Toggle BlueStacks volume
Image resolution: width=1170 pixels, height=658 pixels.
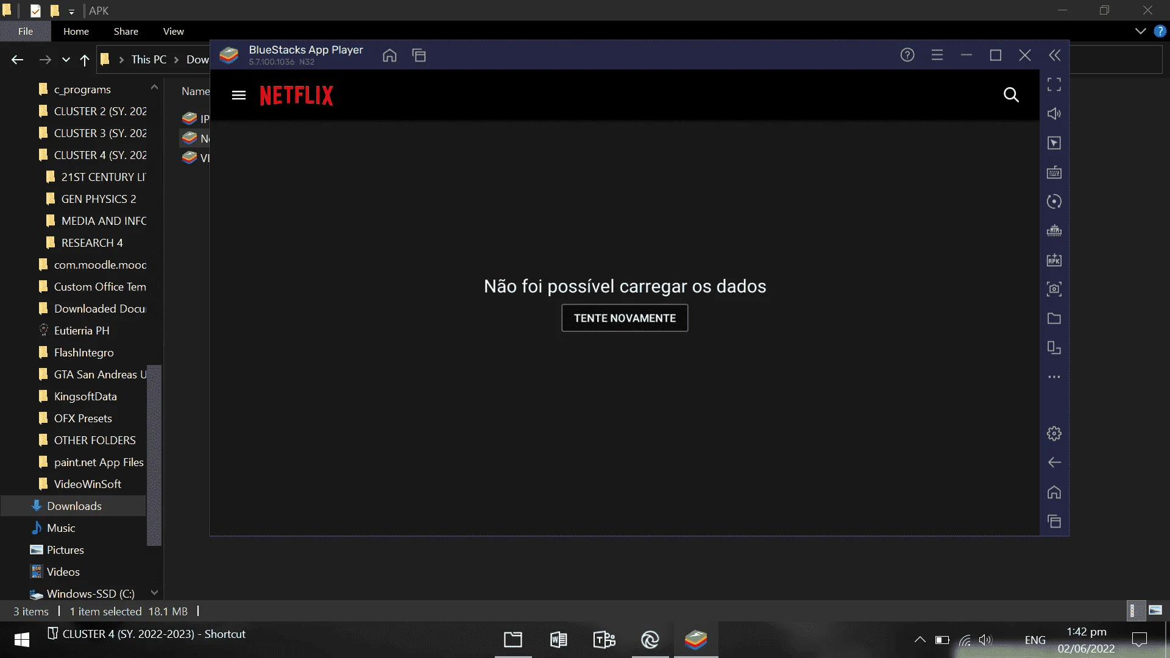coord(1054,114)
